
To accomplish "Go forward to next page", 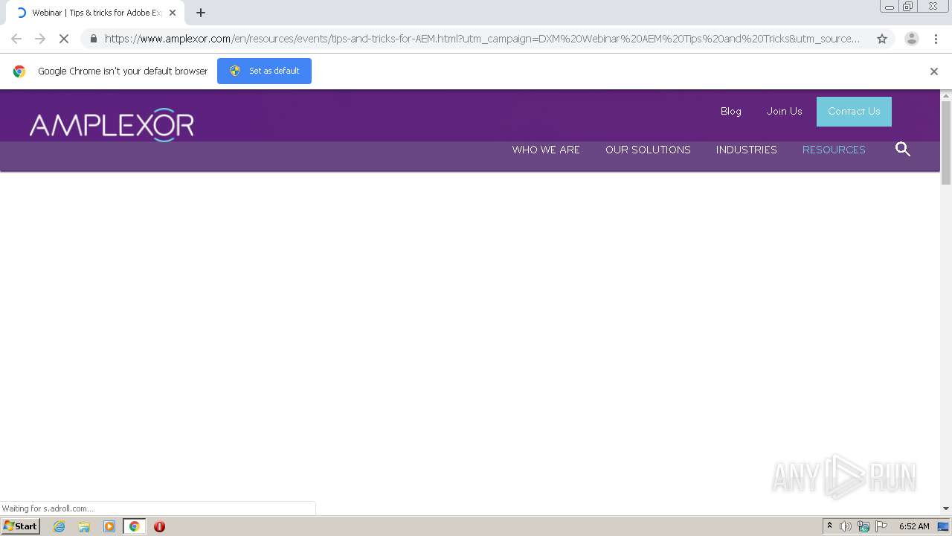I will (40, 39).
